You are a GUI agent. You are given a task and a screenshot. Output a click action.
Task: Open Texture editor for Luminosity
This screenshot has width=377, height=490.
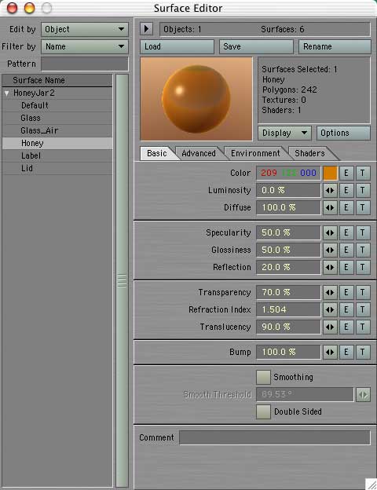coord(363,190)
